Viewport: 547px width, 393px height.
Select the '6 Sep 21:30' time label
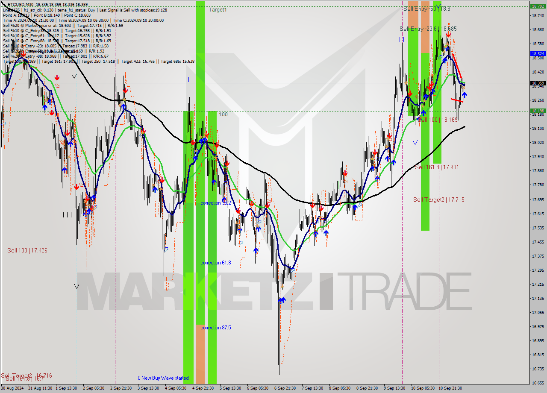(285, 388)
